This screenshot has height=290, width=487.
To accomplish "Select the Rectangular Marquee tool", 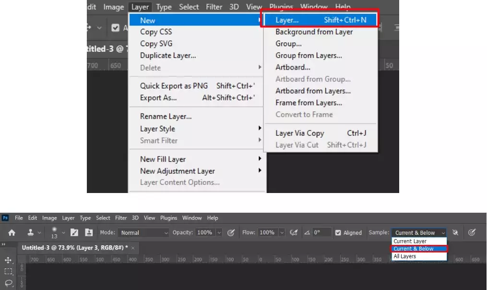I will [8, 271].
